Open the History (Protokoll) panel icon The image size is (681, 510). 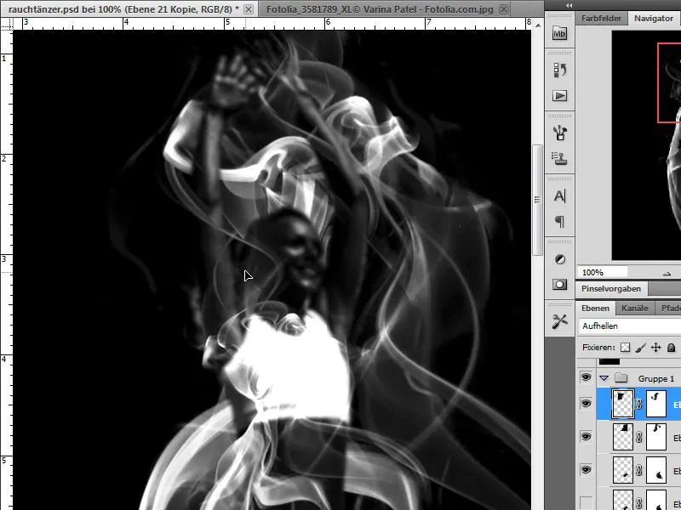click(559, 70)
